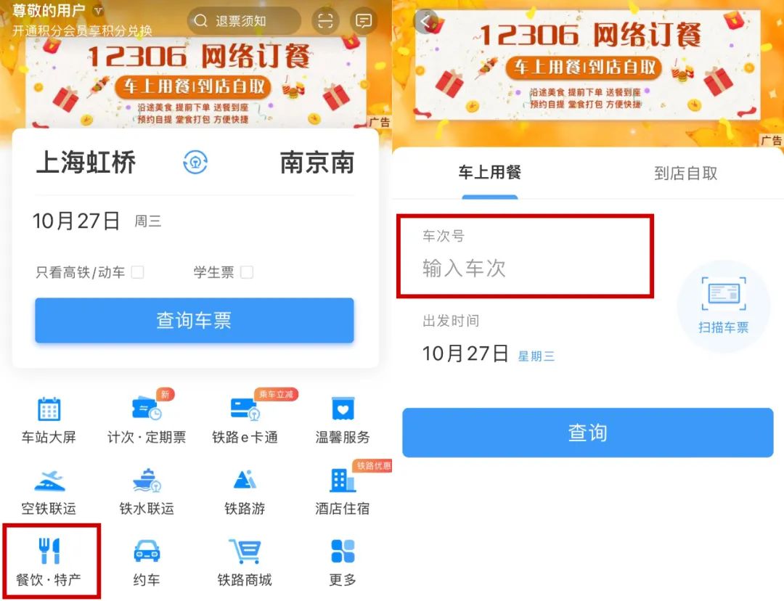Open 空铁联运 air-rail icon
The image size is (784, 601).
(x=49, y=481)
